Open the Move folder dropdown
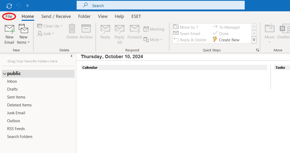Screen dimensions: 290x153 [269, 34]
